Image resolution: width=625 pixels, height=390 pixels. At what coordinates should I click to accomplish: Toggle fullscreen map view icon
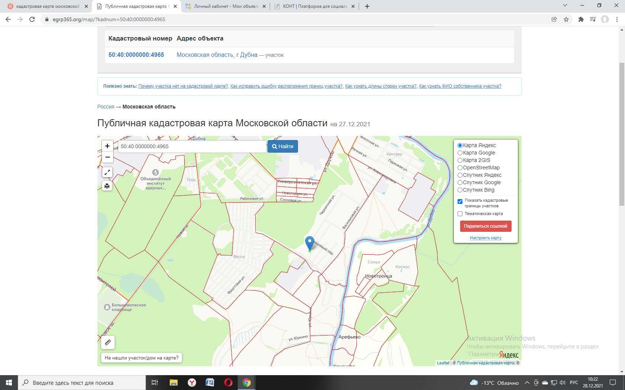(107, 172)
